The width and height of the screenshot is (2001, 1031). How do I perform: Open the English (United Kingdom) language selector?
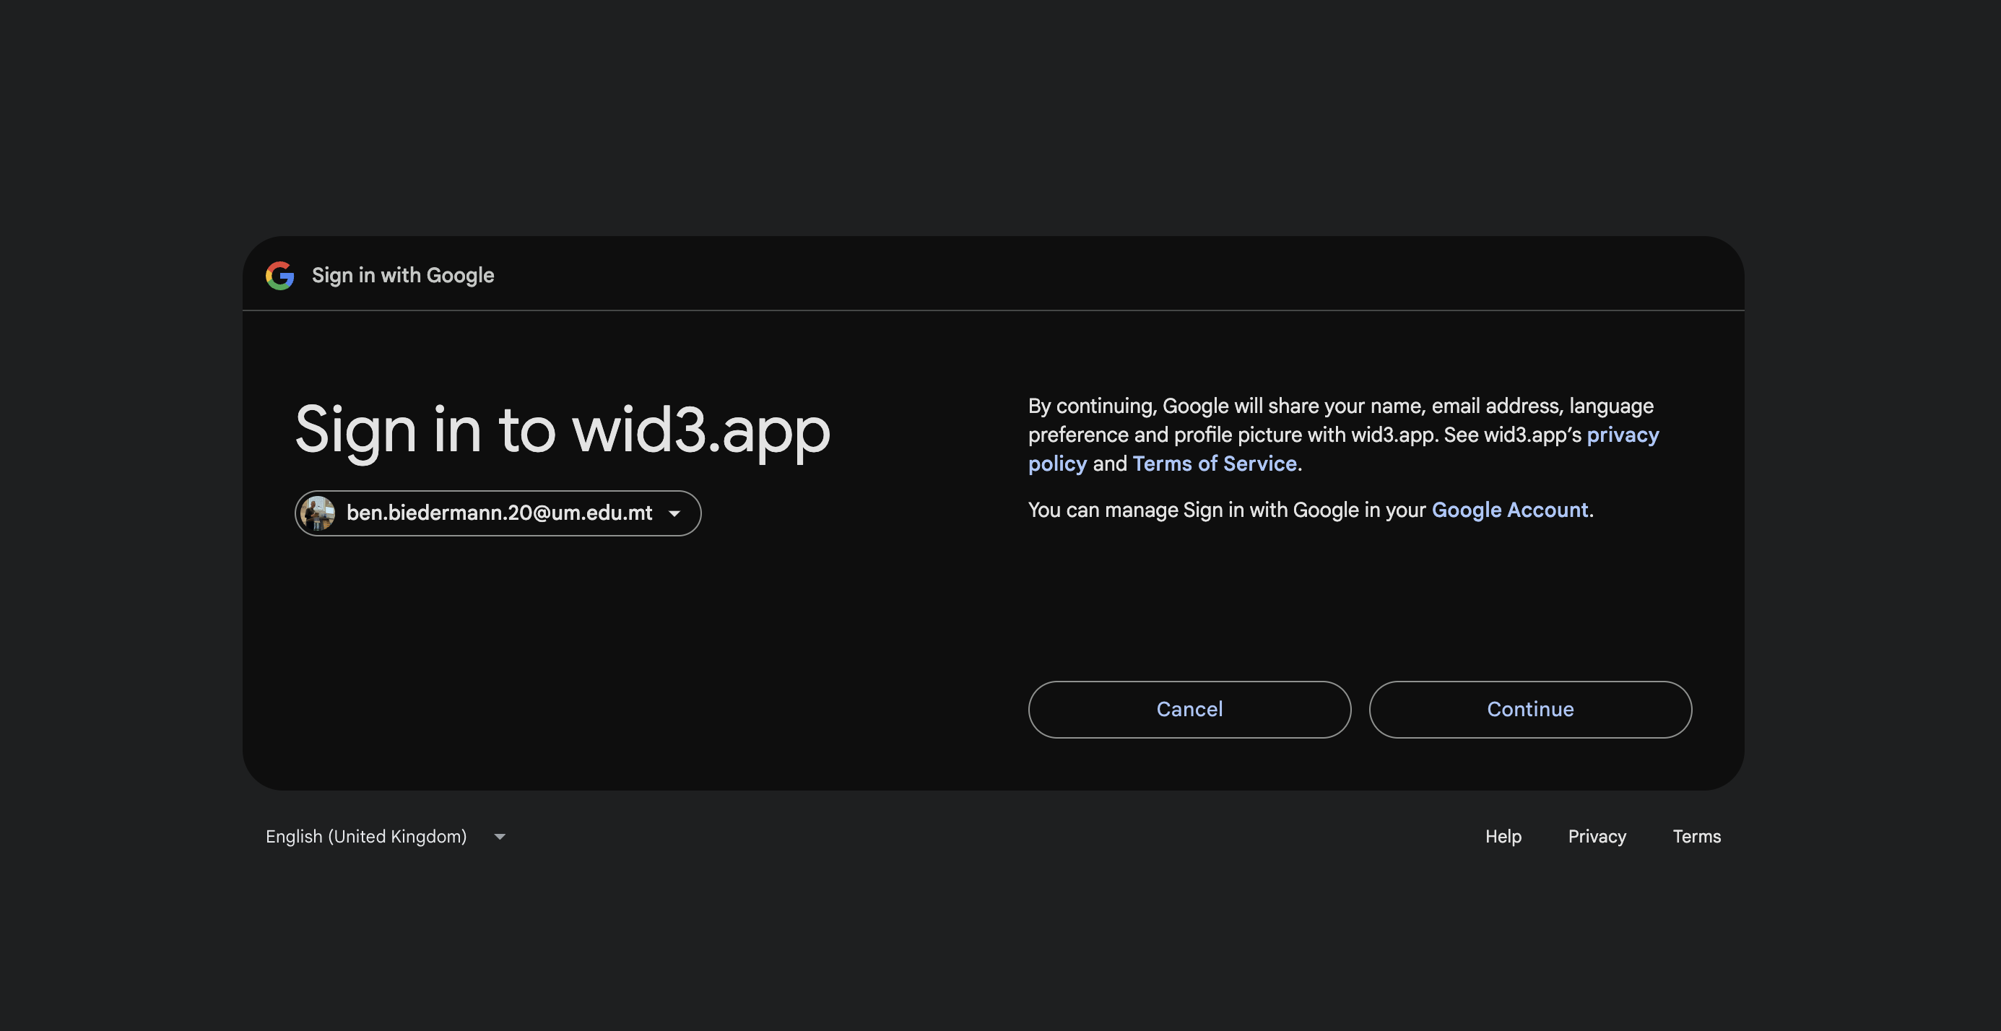tap(366, 836)
